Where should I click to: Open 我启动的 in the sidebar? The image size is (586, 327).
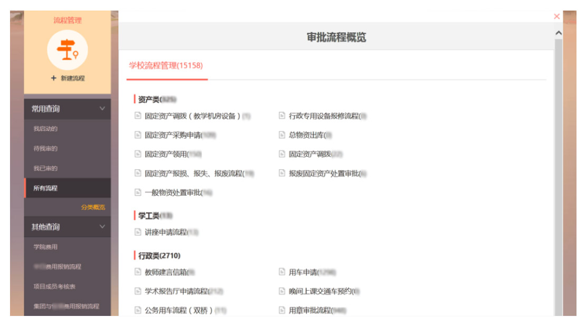pyautogui.click(x=45, y=129)
